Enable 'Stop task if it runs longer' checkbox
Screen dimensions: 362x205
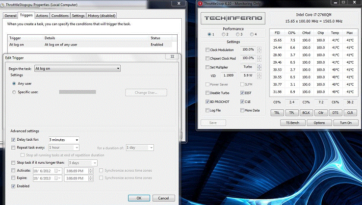(13, 163)
